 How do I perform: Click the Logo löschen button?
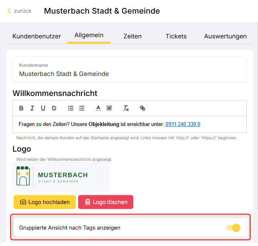coord(106,202)
